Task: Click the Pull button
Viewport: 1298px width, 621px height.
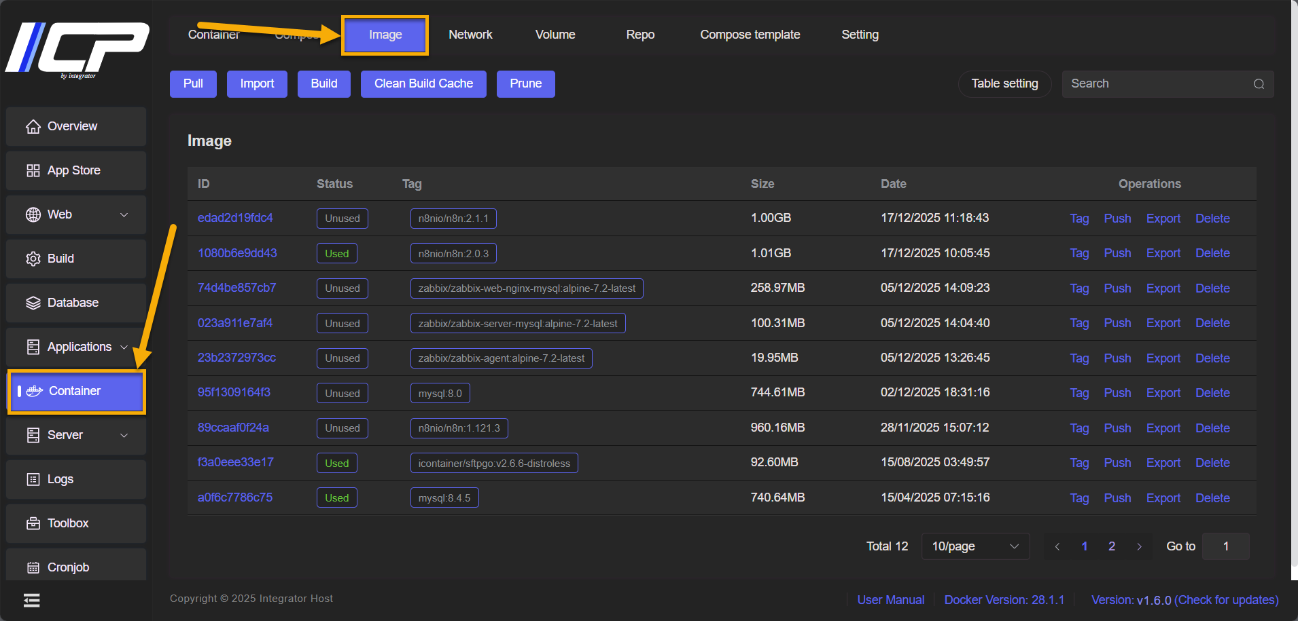Action: point(193,84)
